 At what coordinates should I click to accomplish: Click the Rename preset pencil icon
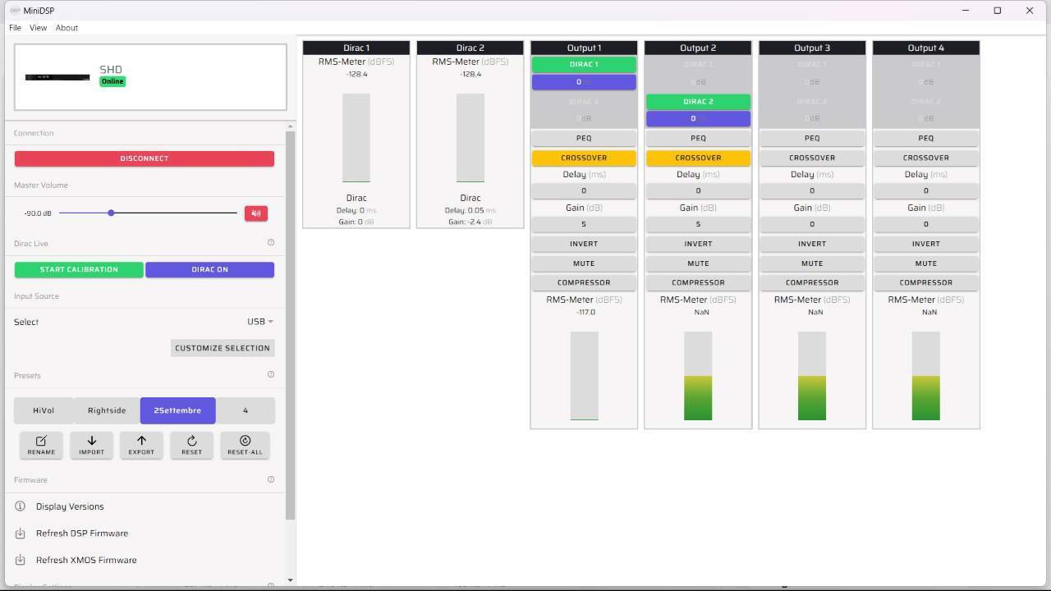(41, 441)
